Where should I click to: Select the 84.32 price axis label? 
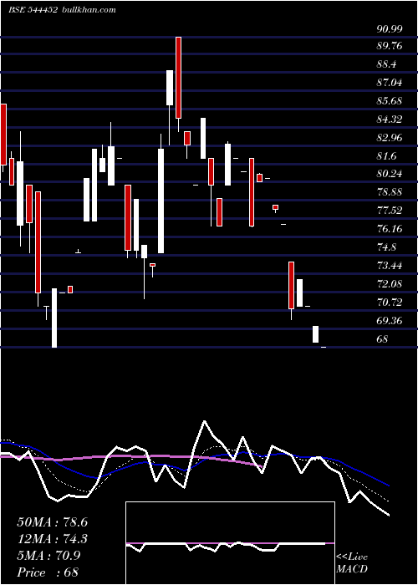(390, 120)
